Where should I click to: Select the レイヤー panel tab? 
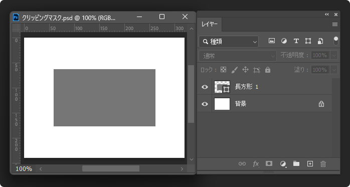[x=210, y=25]
